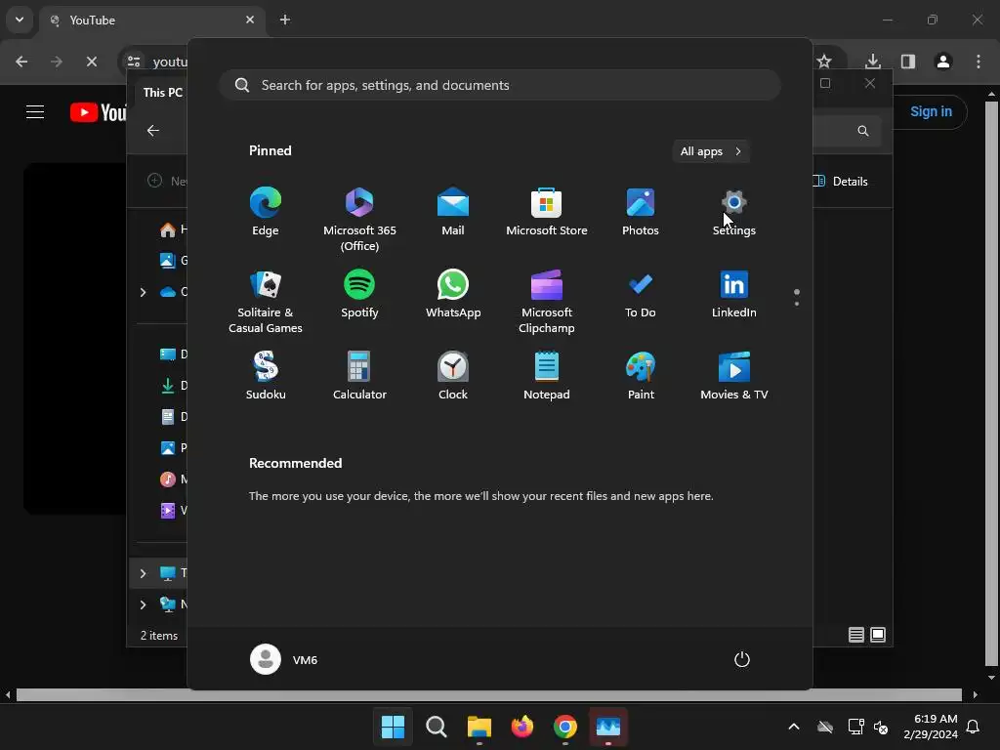Toggle Chrome side panel

coord(908,62)
